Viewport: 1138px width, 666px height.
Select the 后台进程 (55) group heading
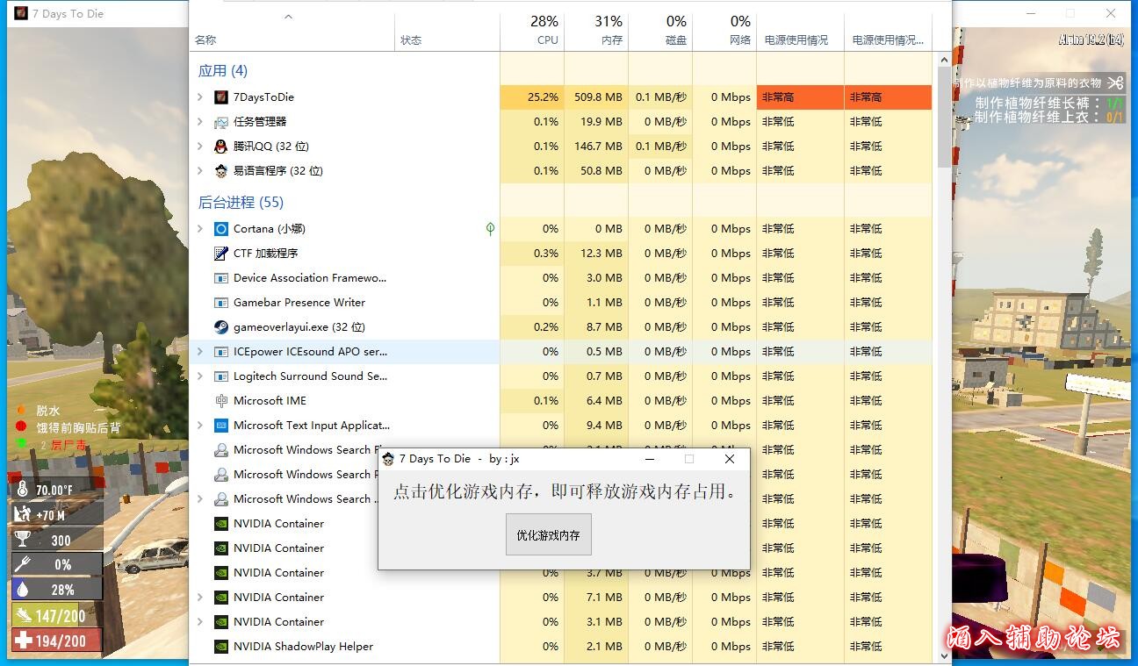[x=241, y=203]
